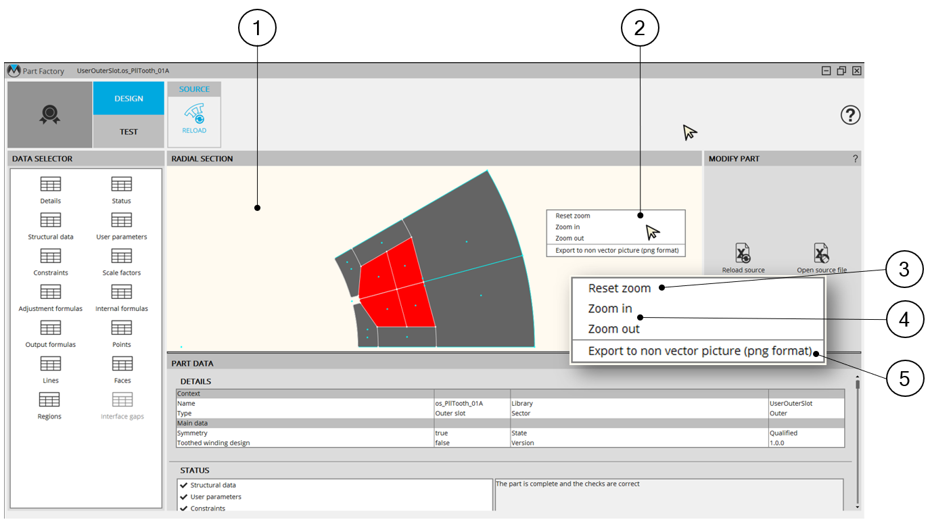Open the Status data table icon
Screen dimensions: 930x524
pos(122,185)
